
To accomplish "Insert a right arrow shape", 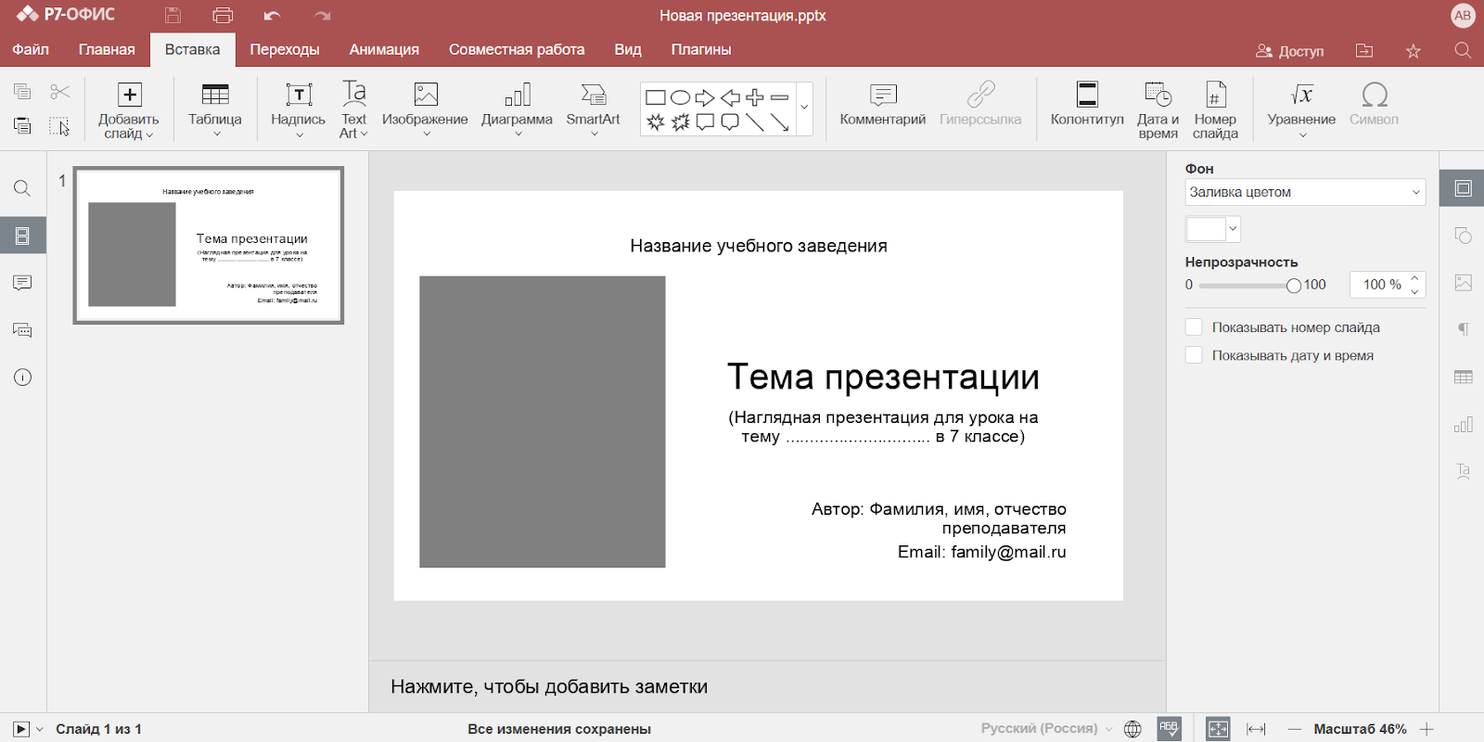I will (705, 97).
